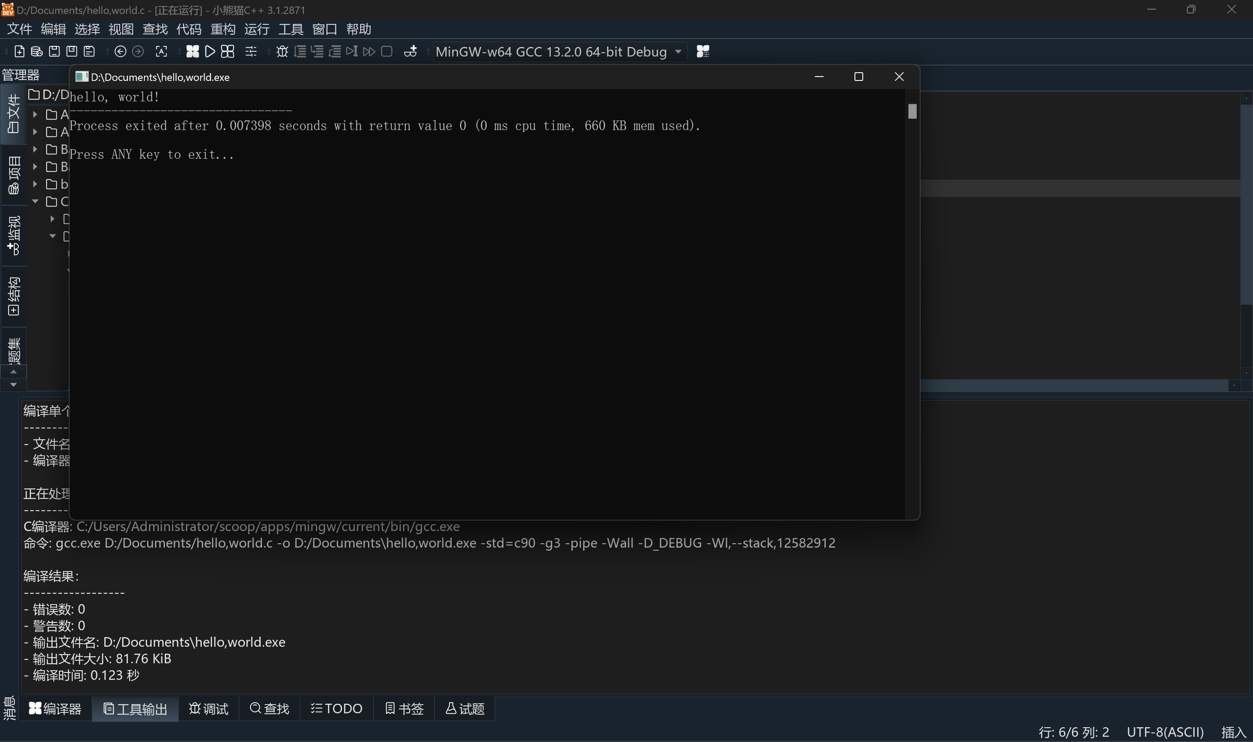This screenshot has height=742, width=1253.
Task: Navigate forward with the right arrow icon
Action: tap(137, 51)
